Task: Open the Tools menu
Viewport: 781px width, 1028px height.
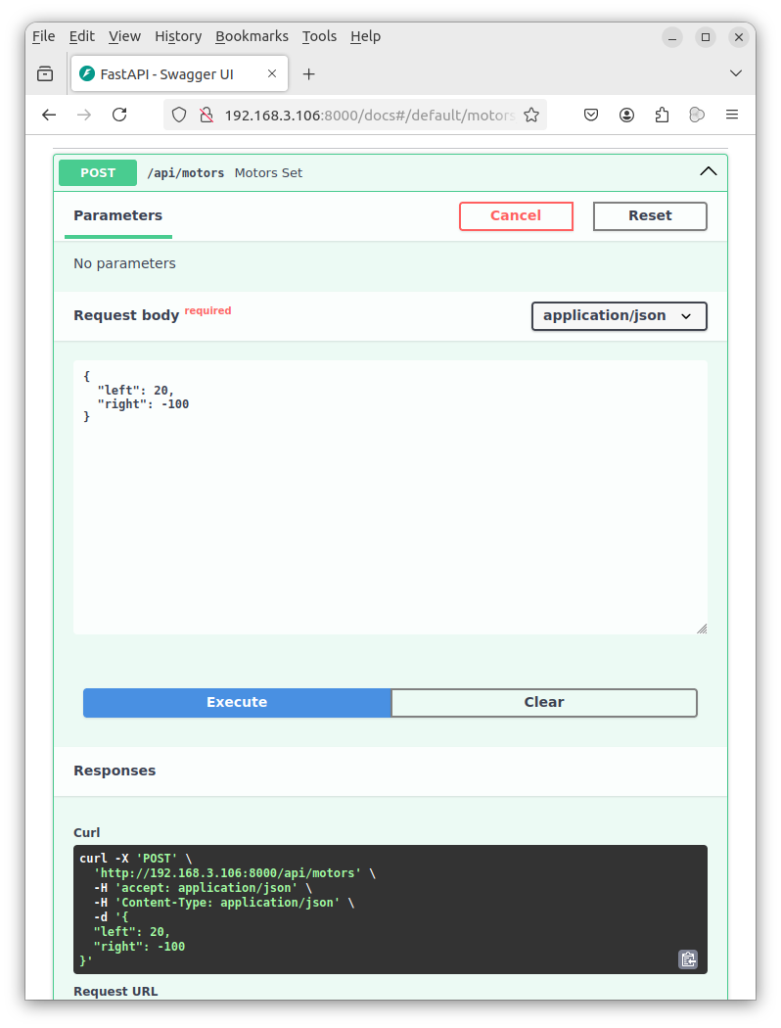Action: point(319,37)
